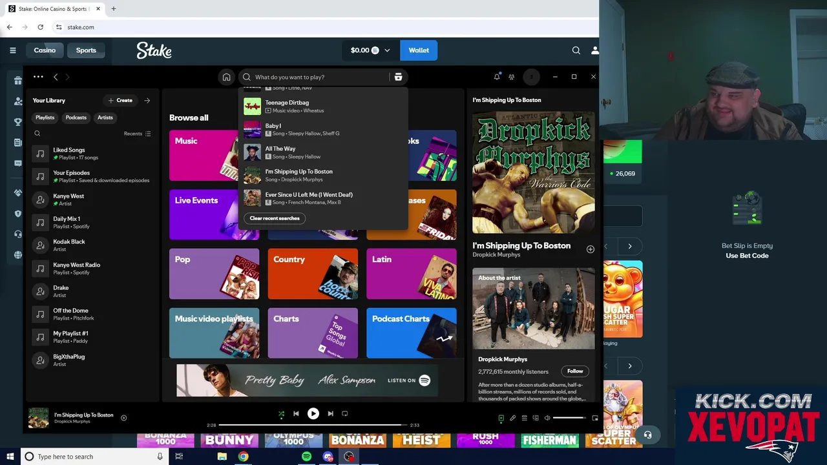
Task: Expand the Stake balance currency dropdown
Action: pos(387,50)
